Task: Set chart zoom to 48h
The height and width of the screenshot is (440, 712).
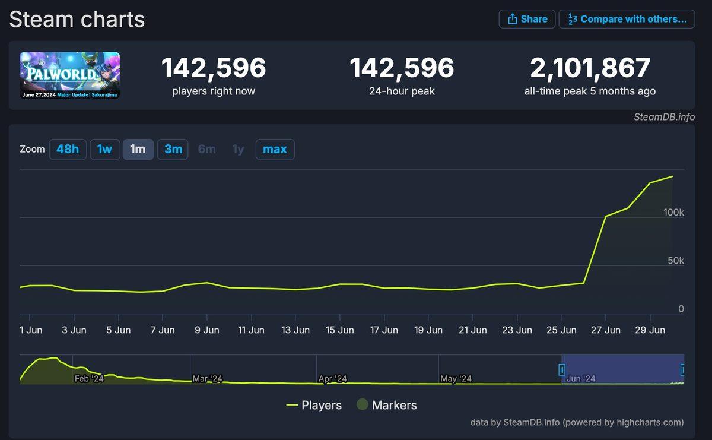Action: click(68, 149)
